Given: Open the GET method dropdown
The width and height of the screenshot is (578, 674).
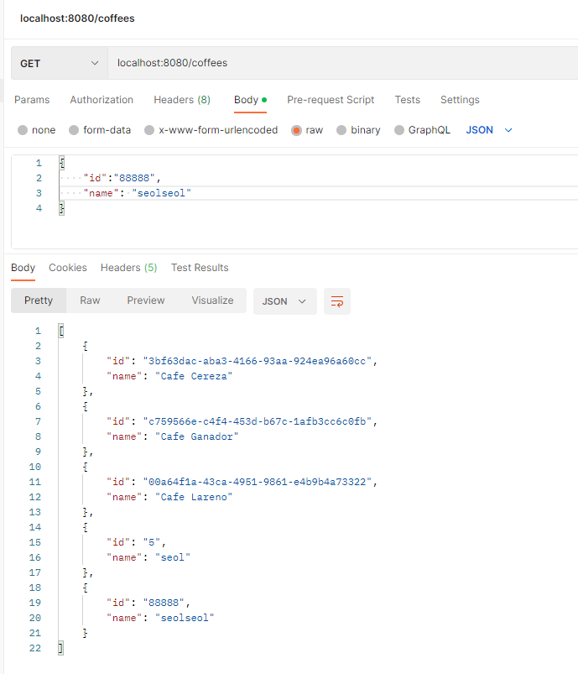Looking at the screenshot, I should pyautogui.click(x=60, y=63).
